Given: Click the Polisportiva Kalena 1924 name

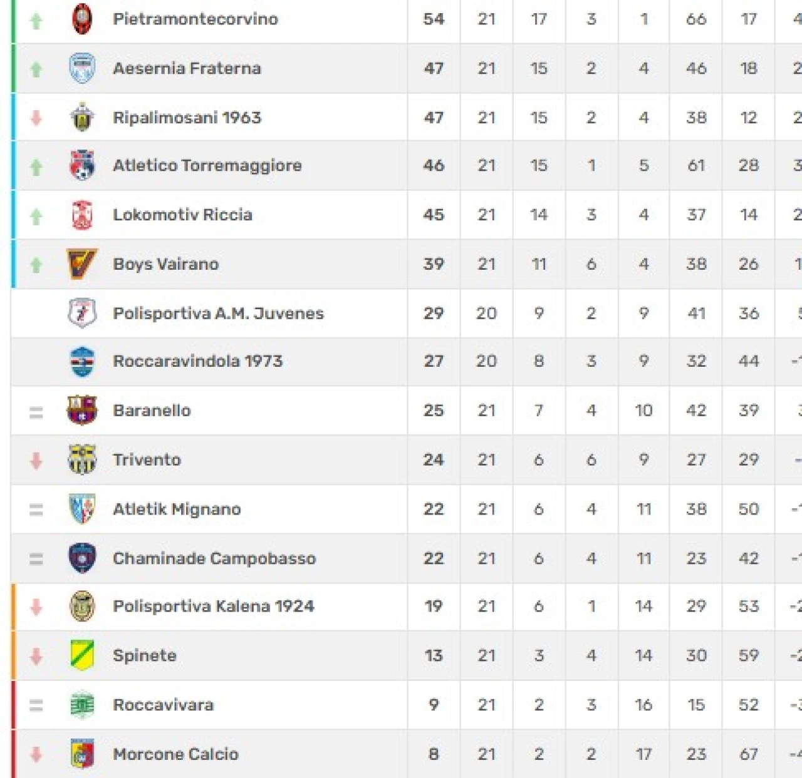Looking at the screenshot, I should coord(213,607).
